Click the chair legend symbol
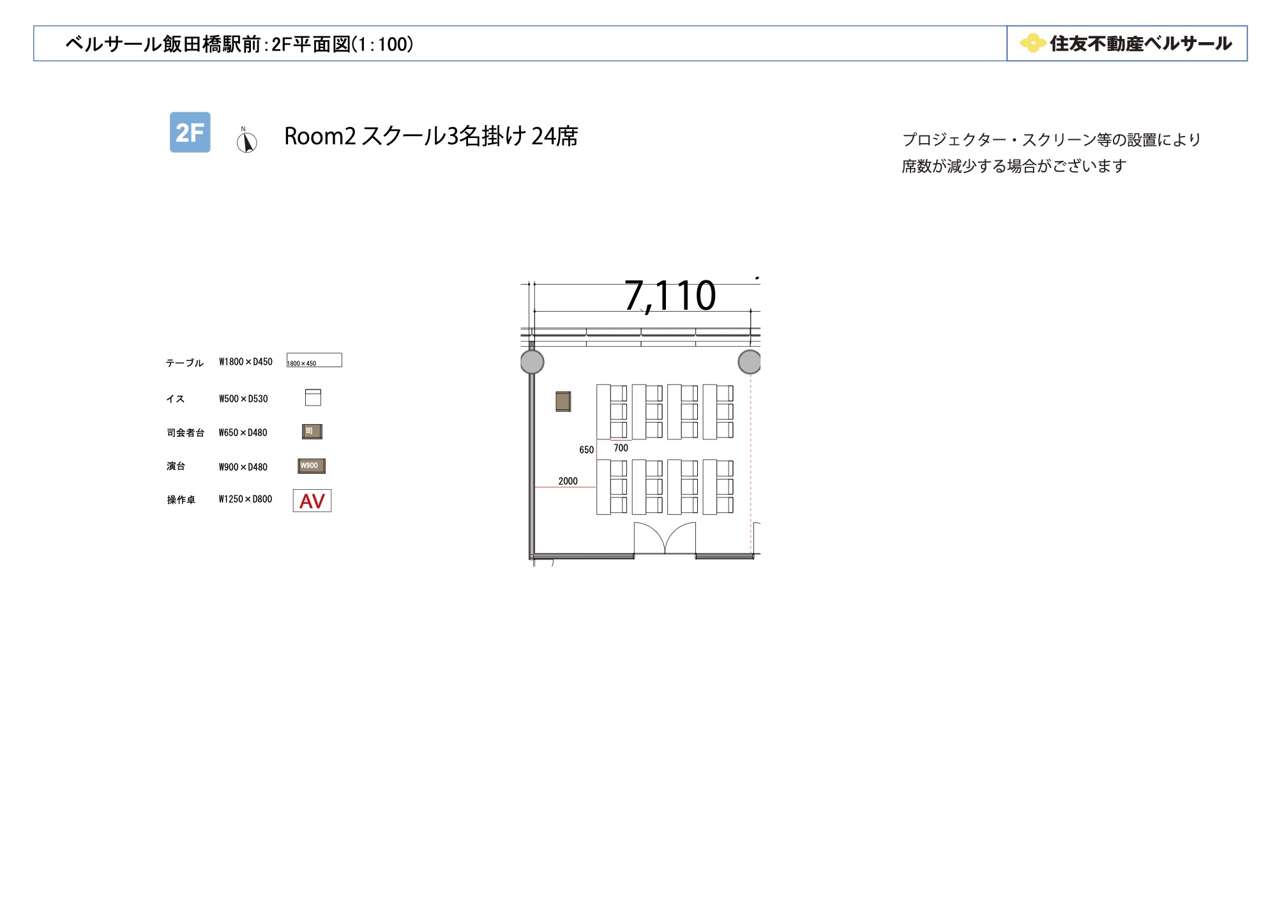Screen dimensions: 1277x903 [x=313, y=397]
